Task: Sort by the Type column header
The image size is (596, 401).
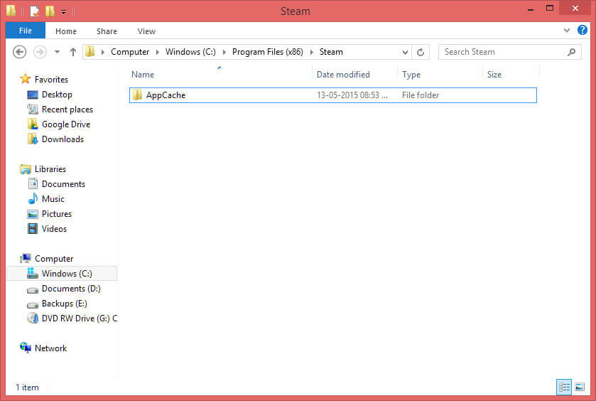Action: (x=411, y=75)
